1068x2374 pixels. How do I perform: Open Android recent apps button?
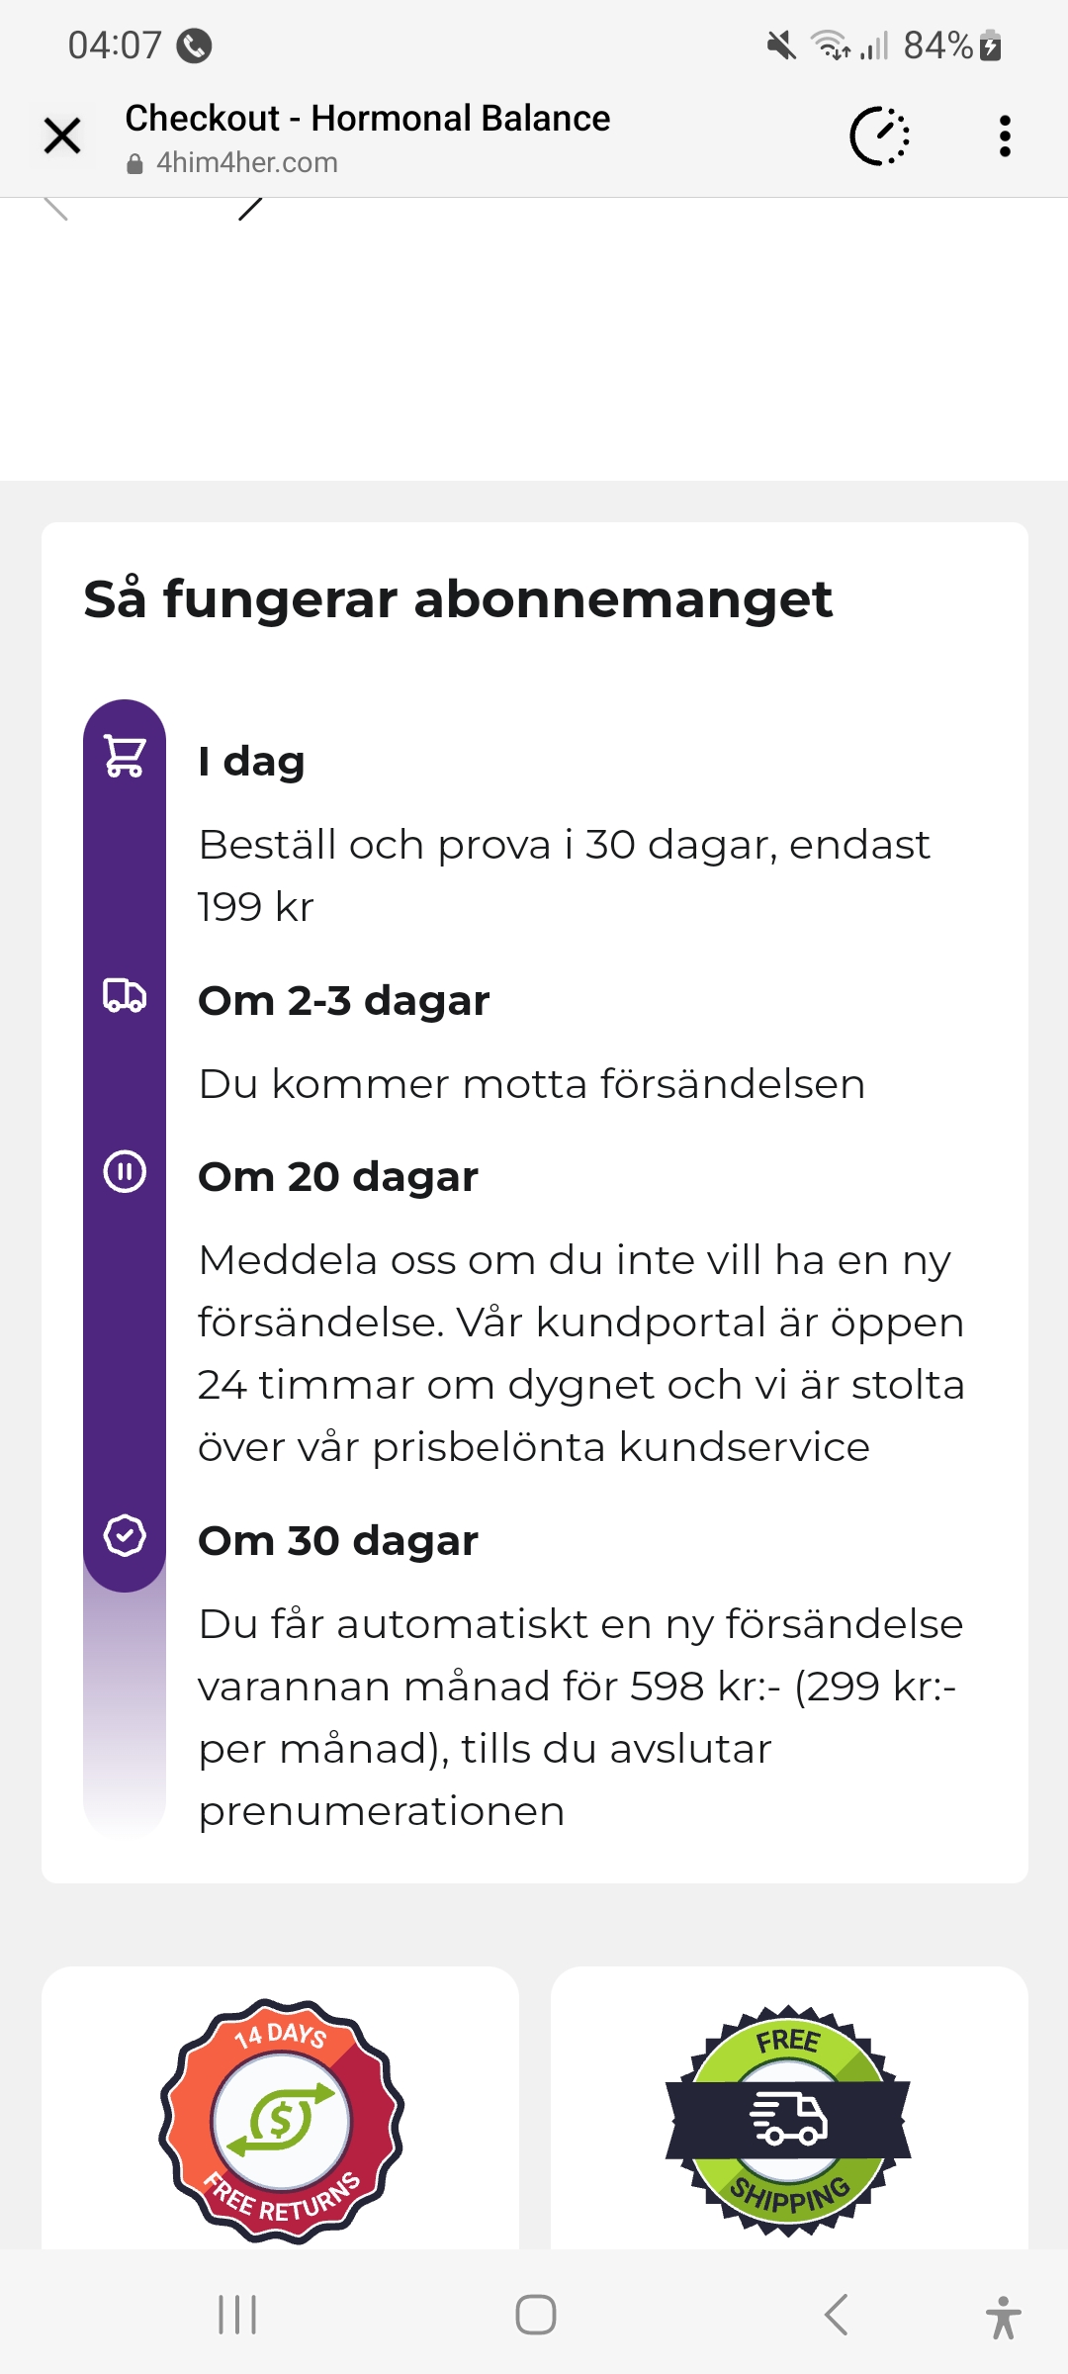point(237,2315)
